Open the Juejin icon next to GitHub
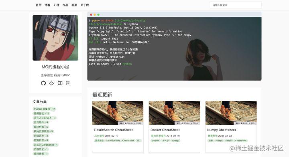Screen dimensions: 289x157 tap(52, 83)
